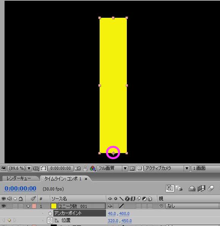Image resolution: width=220 pixels, height=226 pixels.
Task: Click the always preview this view icon
Action: coord(3,168)
